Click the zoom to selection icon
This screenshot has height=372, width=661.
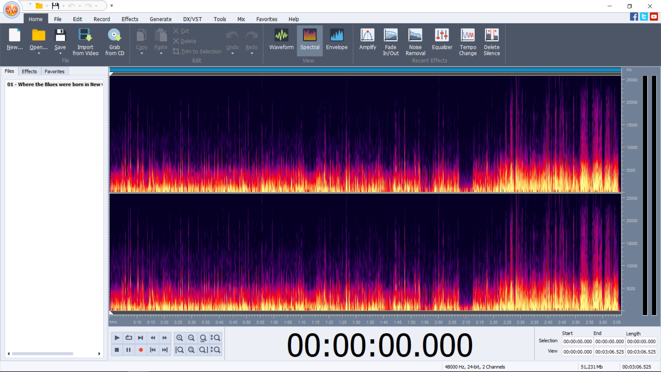pos(191,350)
